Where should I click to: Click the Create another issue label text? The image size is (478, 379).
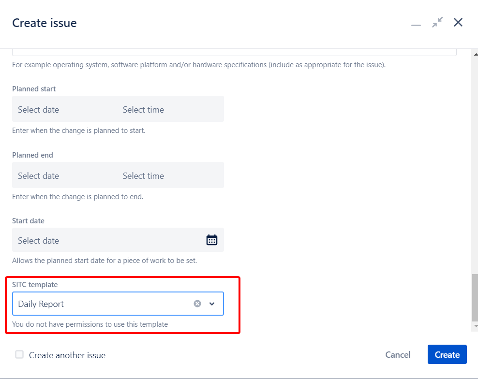[x=67, y=355]
